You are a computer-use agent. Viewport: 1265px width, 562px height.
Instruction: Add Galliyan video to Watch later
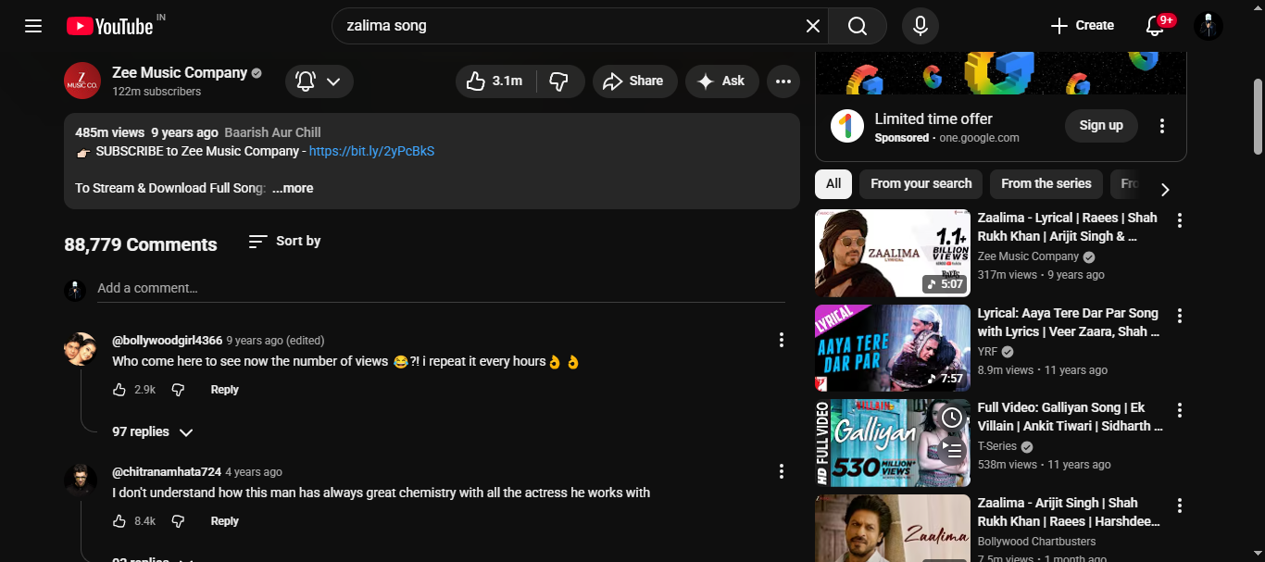(952, 418)
